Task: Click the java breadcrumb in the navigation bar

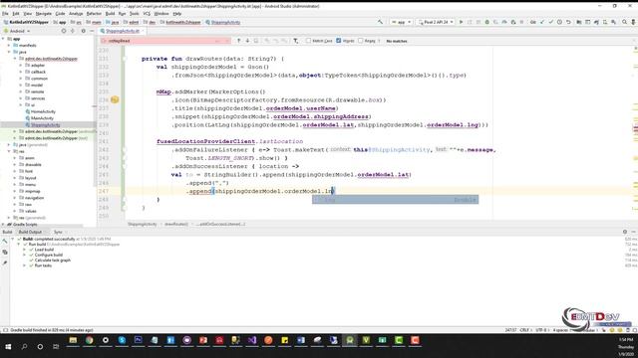Action: point(113,22)
